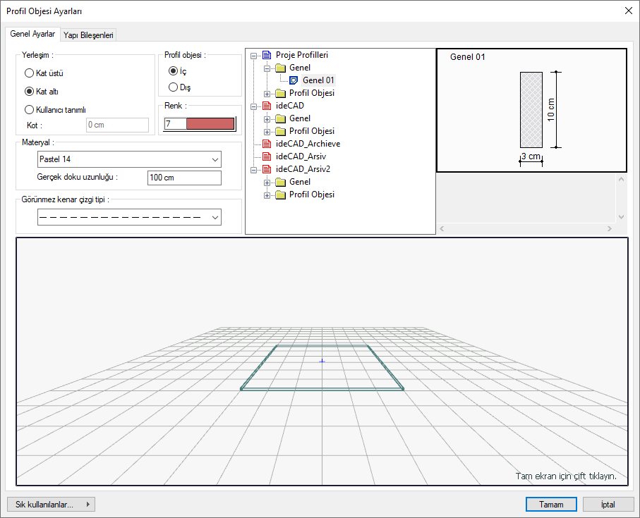This screenshot has height=518, width=640.
Task: Click the Gerçek doku uzunluğu input field
Action: point(184,178)
